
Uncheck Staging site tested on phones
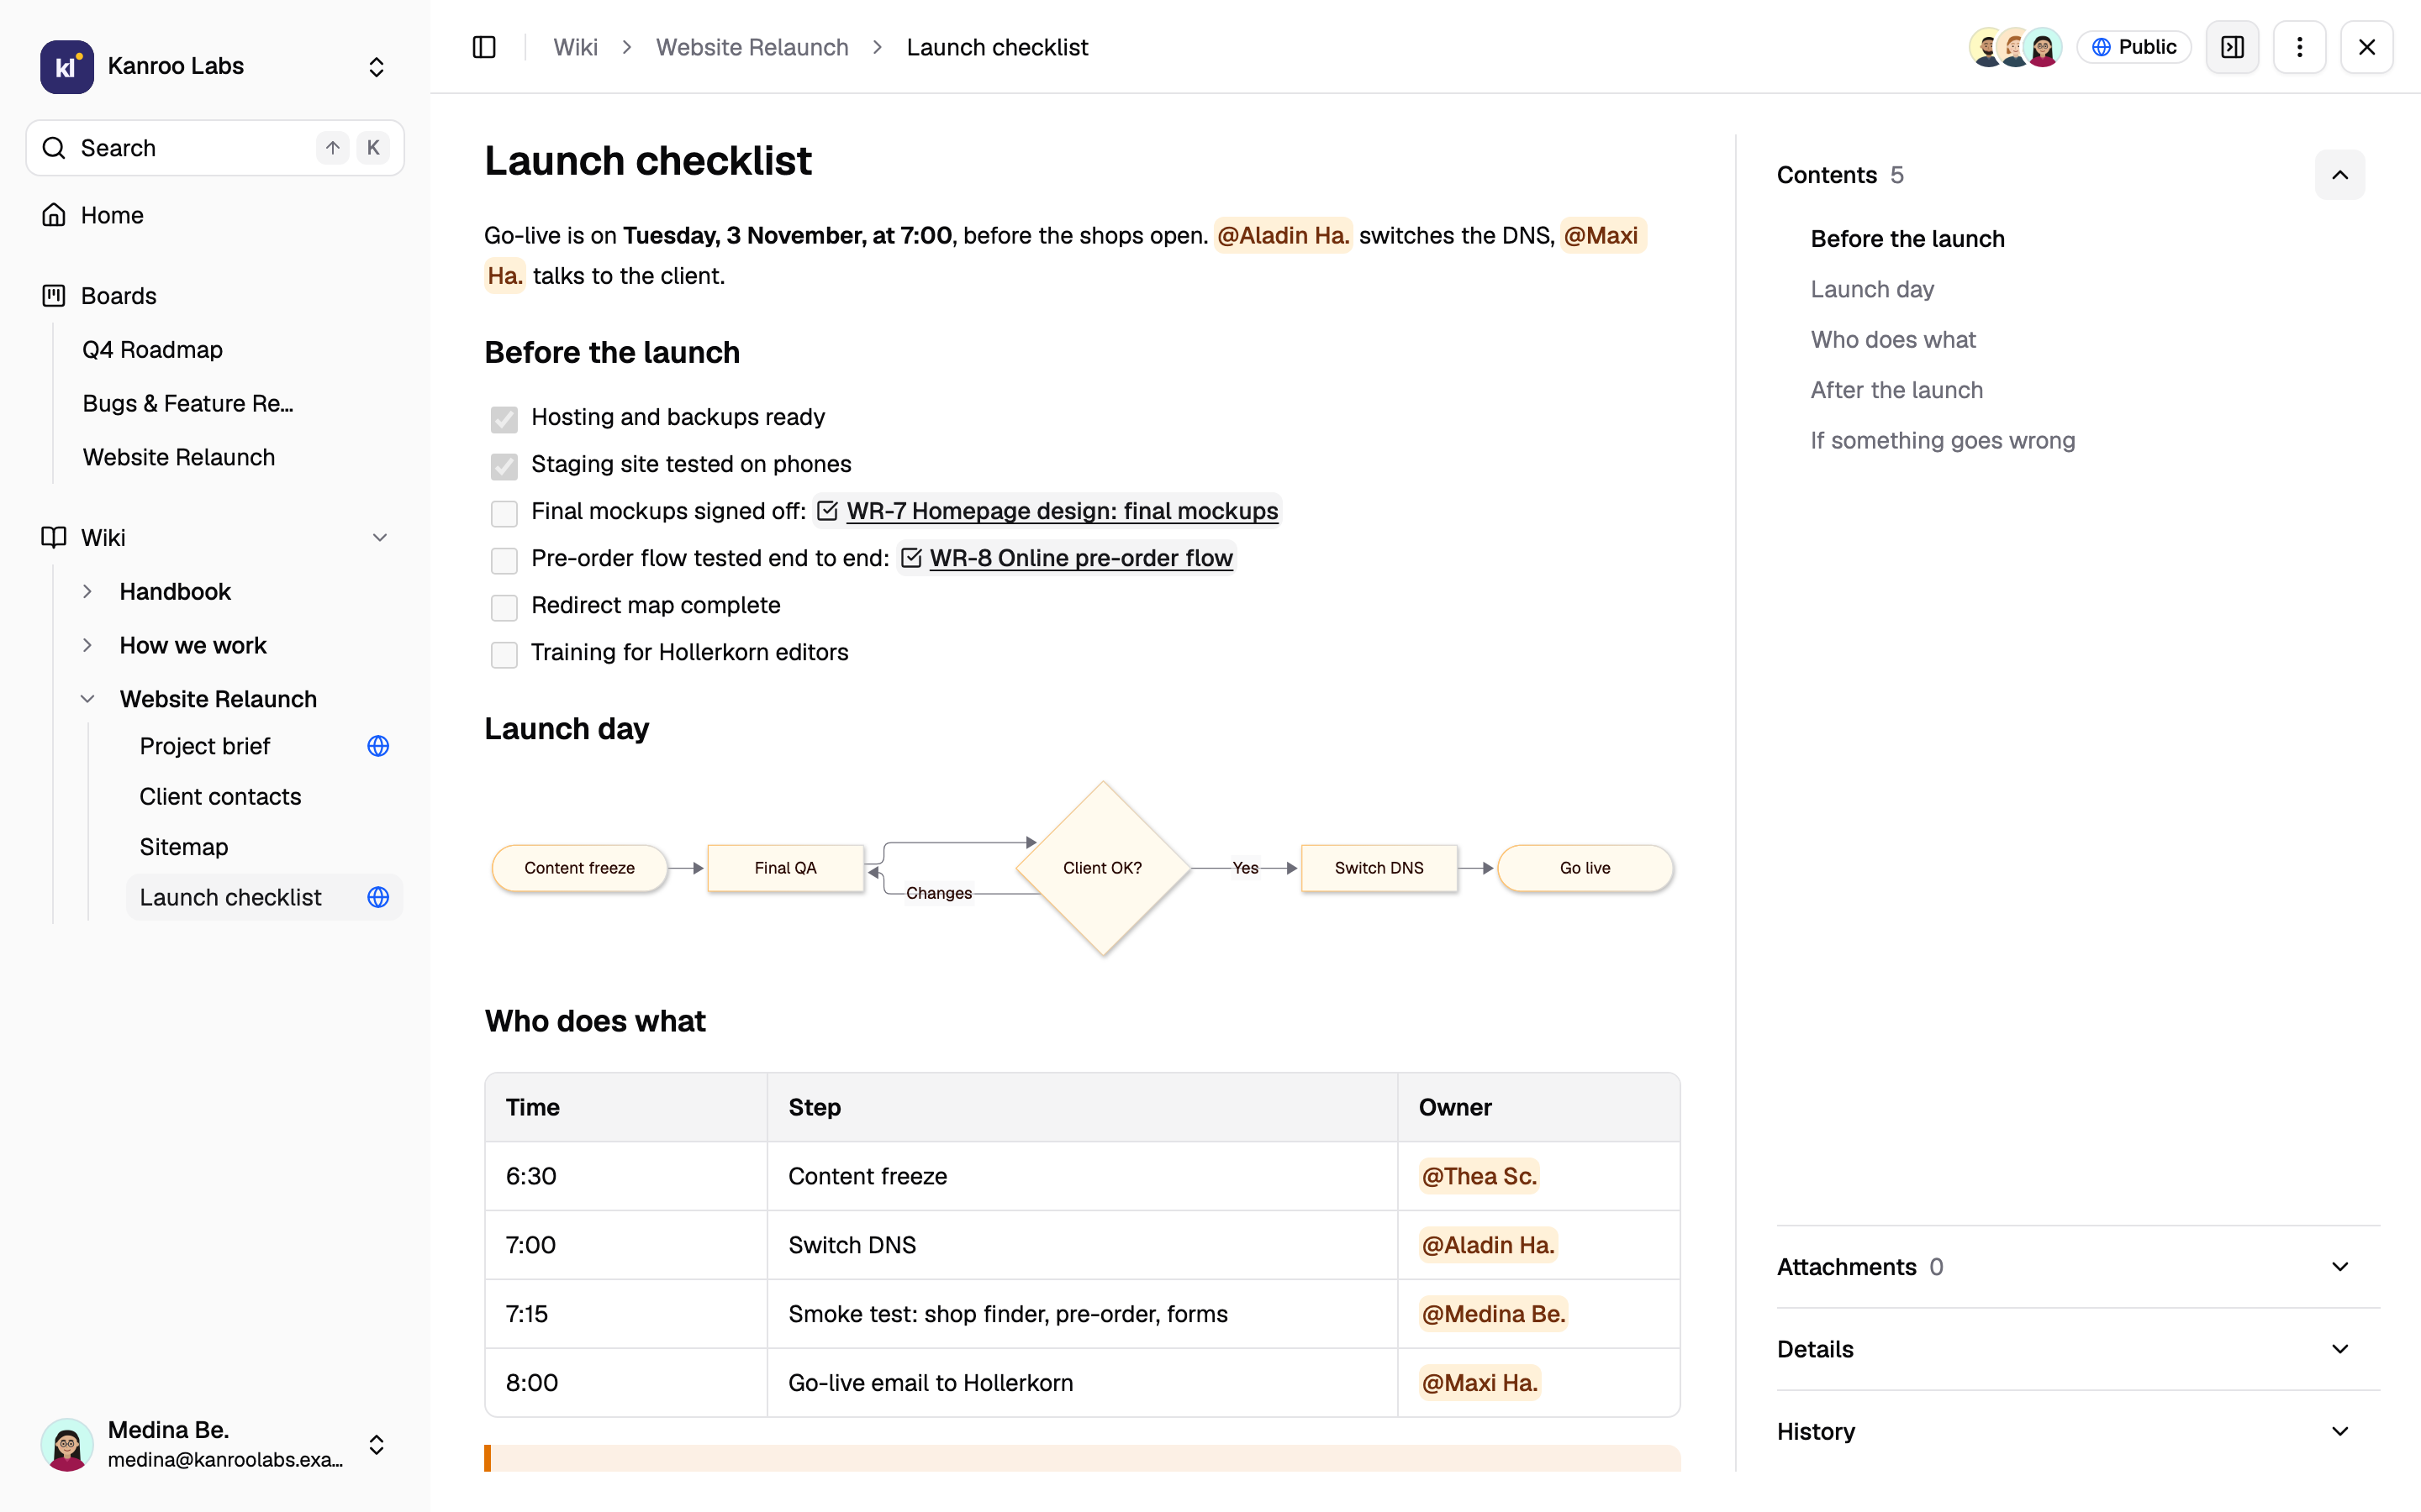pos(504,466)
